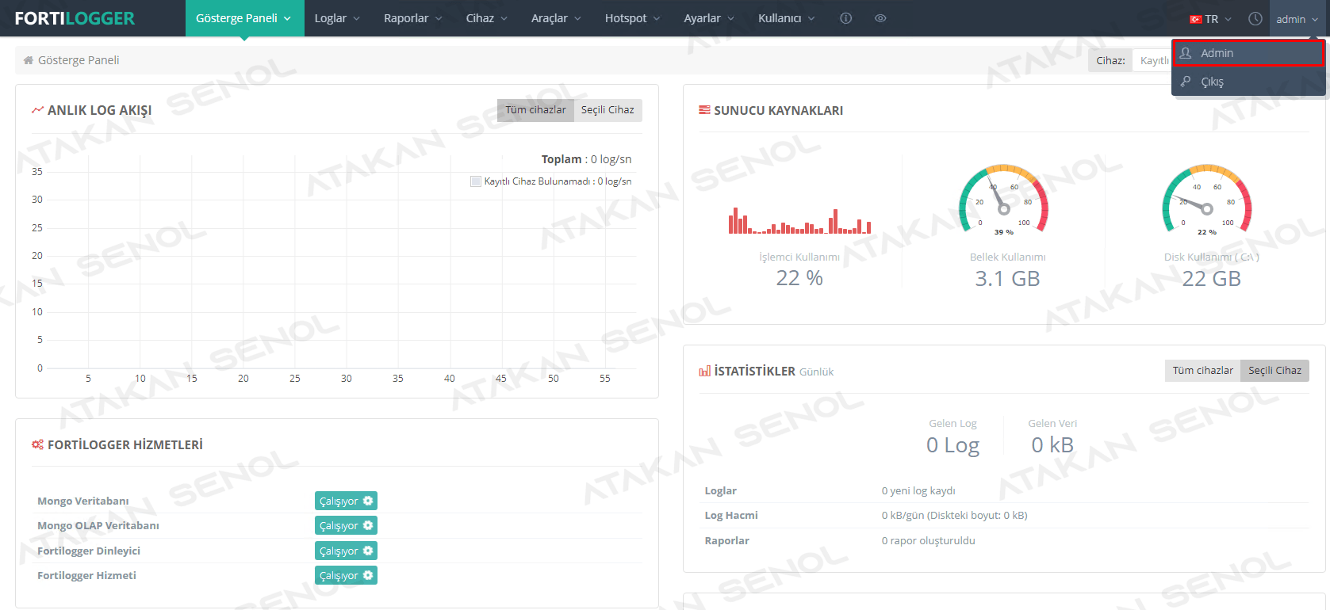Click the key icon beside Çıkış
This screenshot has height=610, width=1330.
[x=1186, y=82]
